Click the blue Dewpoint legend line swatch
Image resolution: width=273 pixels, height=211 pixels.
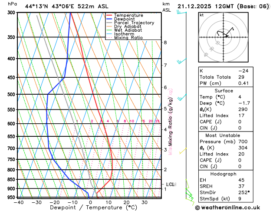click(x=109, y=19)
